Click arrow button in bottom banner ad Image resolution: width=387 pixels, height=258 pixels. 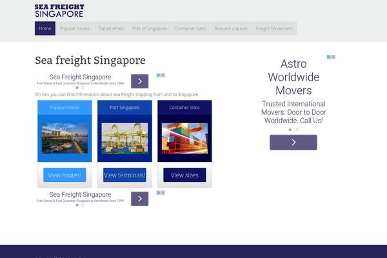[x=140, y=199]
